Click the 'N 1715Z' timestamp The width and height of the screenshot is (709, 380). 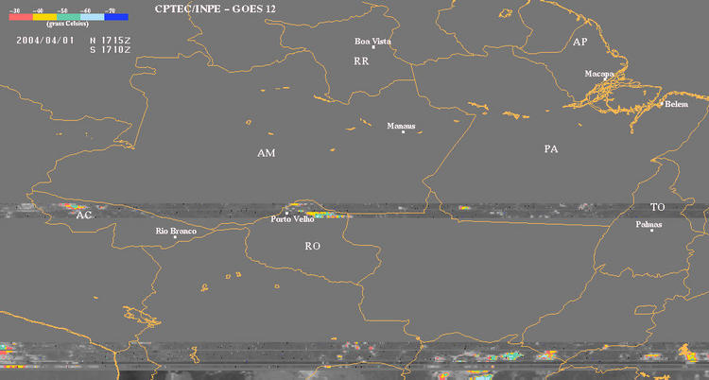coord(111,41)
